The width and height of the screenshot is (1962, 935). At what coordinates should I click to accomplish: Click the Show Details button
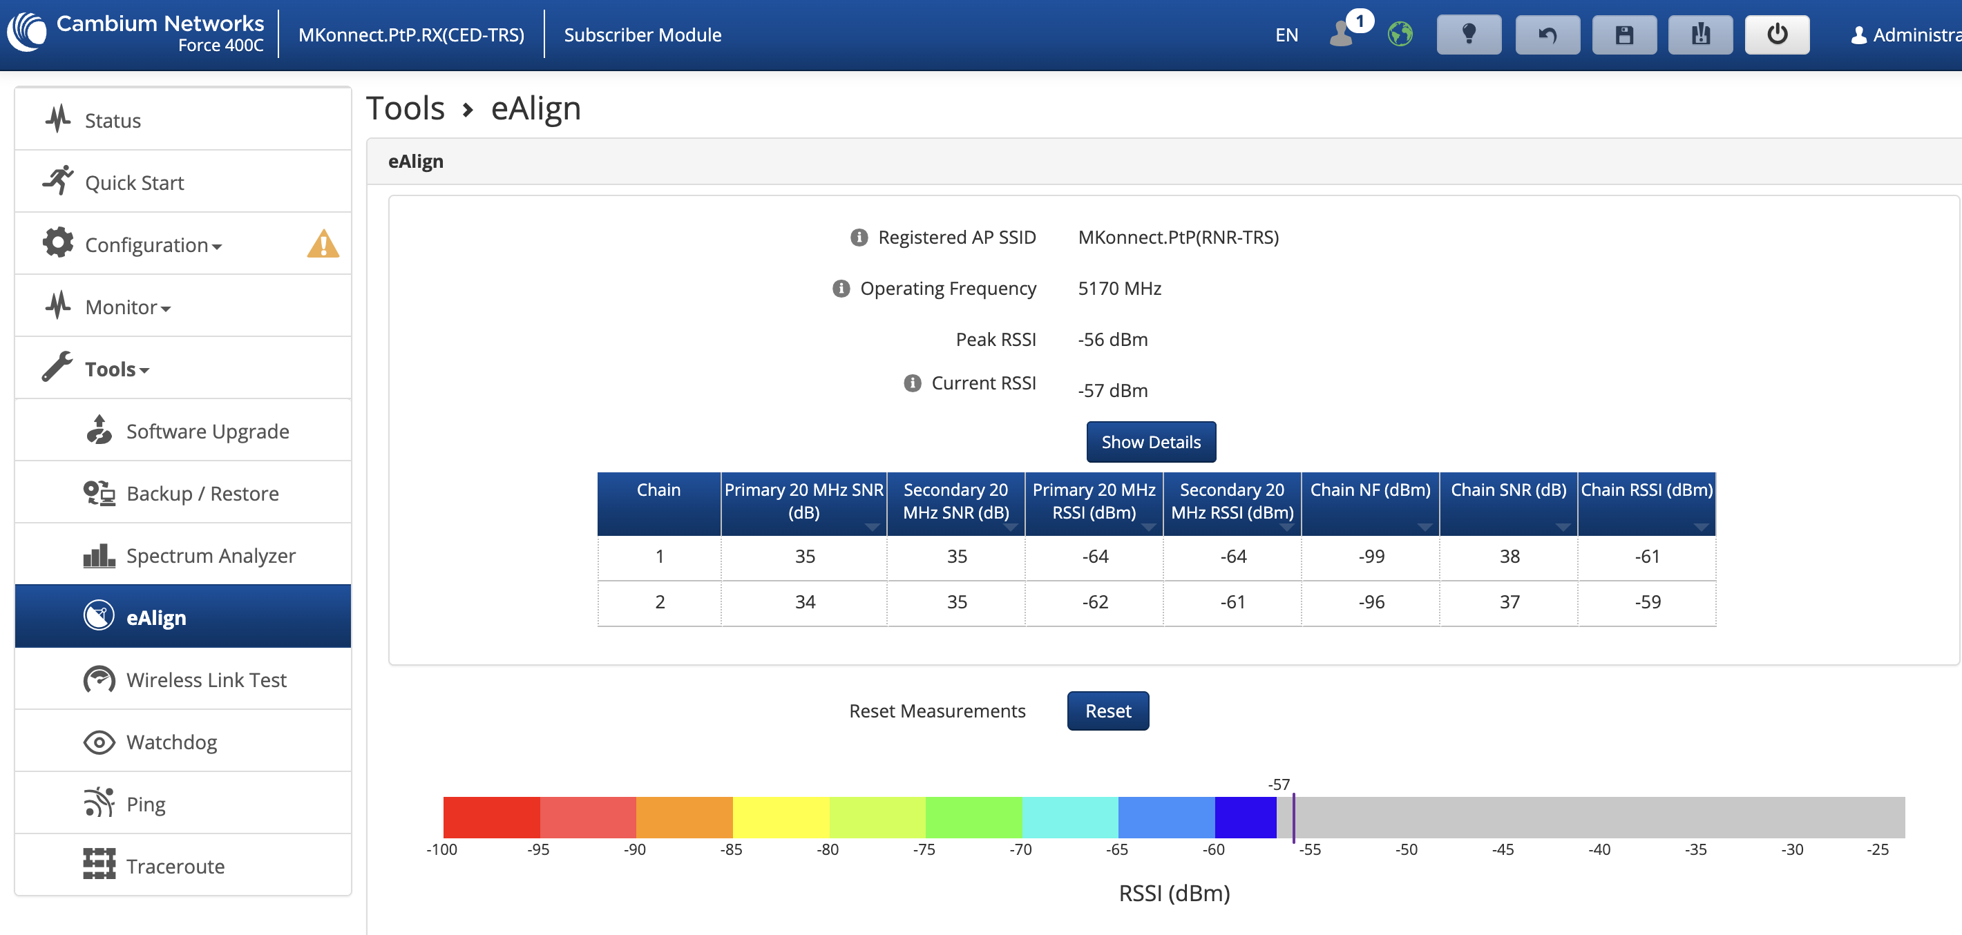(1151, 442)
